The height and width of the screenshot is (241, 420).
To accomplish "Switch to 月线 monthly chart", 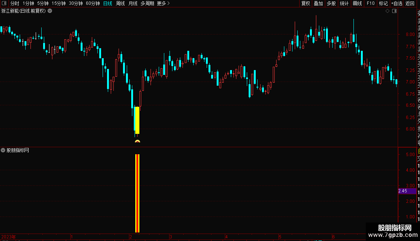I will point(133,3).
